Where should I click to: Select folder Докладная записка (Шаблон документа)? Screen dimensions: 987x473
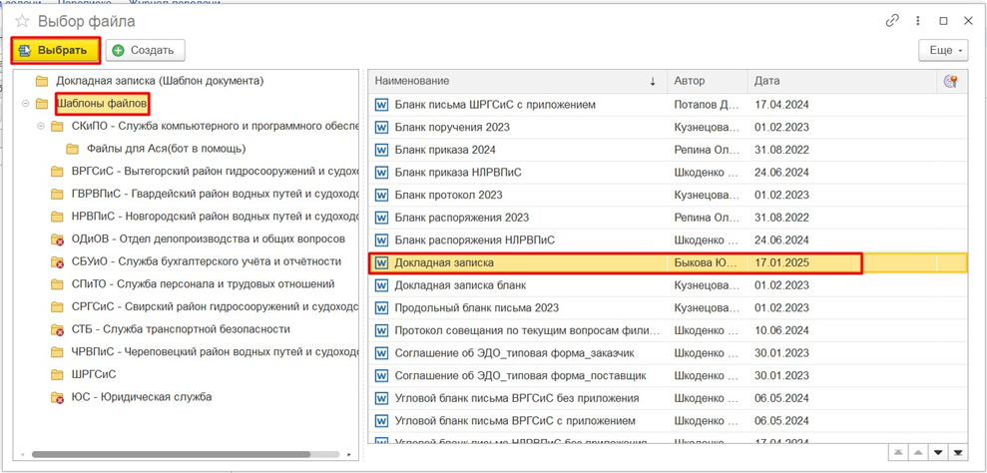tap(160, 81)
